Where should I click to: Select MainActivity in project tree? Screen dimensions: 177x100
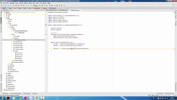[21, 33]
